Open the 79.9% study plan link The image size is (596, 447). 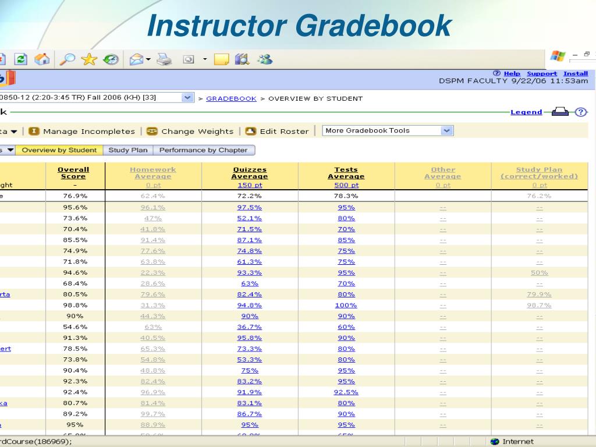[x=540, y=295]
